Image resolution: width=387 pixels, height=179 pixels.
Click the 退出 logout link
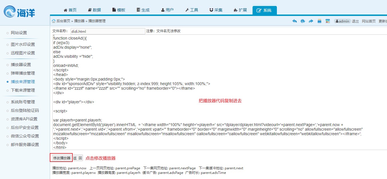point(355,21)
